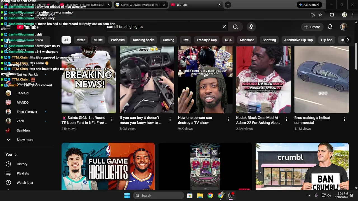The height and width of the screenshot is (201, 358).
Task: Open 'Saints SIGN 1st Round TE Noah Fant' title
Action: 84,120
